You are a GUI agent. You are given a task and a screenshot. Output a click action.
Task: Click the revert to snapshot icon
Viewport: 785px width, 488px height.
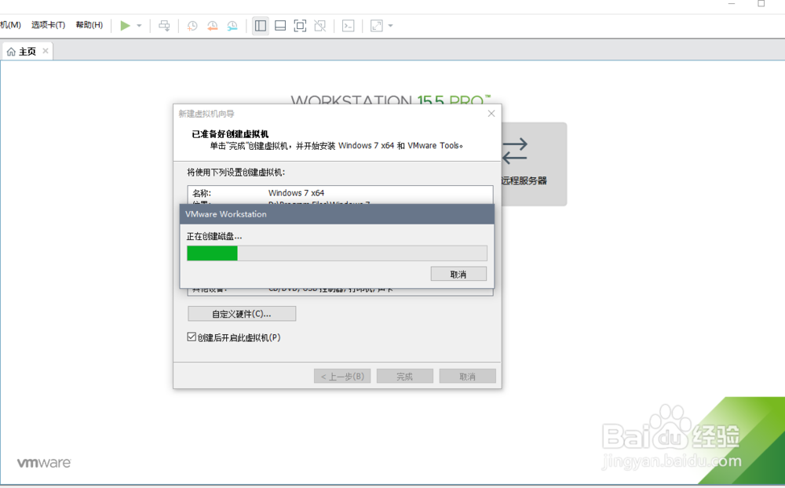pyautogui.click(x=212, y=26)
